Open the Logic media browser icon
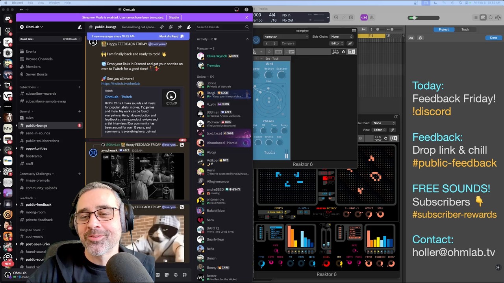 (498, 17)
